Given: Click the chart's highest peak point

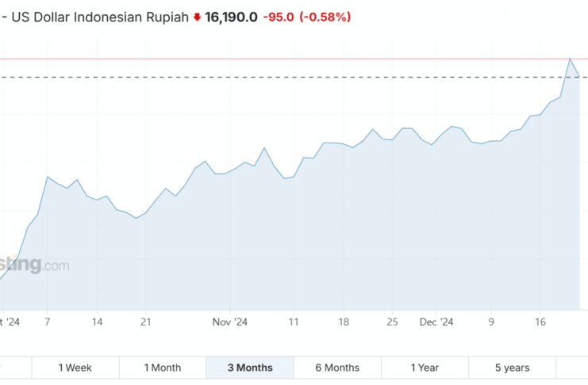Looking at the screenshot, I should tap(570, 59).
